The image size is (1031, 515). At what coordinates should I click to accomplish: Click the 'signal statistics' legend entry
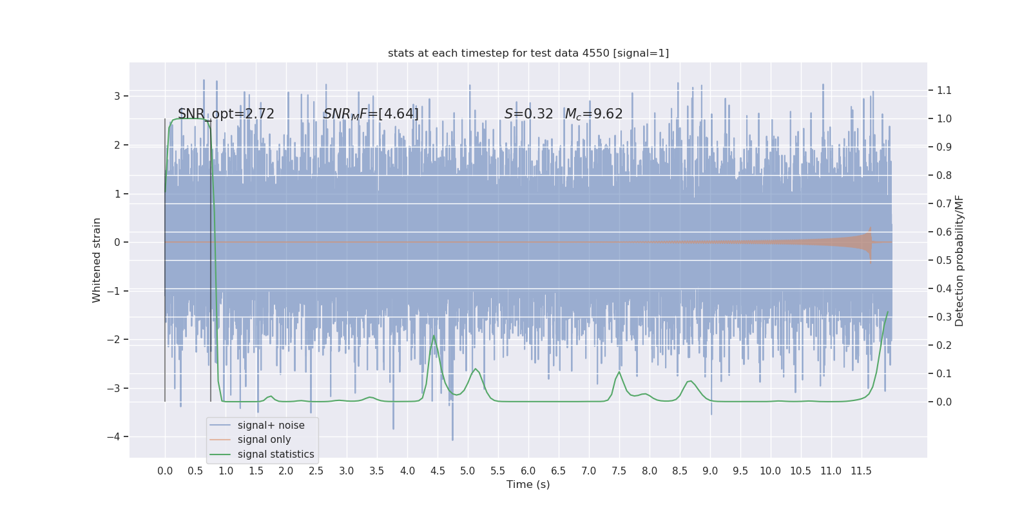coord(276,454)
